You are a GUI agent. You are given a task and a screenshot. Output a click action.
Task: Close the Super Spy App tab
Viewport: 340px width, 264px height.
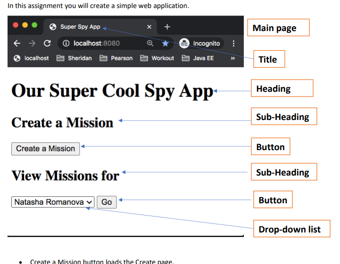[x=149, y=27]
